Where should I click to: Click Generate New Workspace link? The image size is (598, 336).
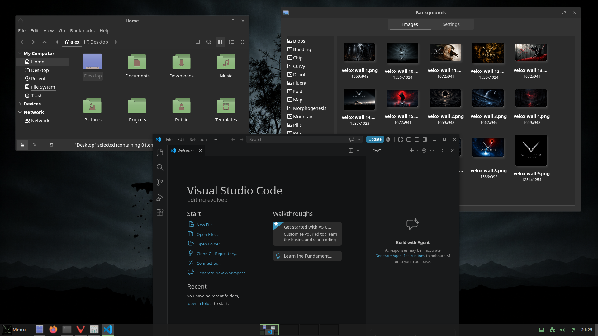click(223, 273)
